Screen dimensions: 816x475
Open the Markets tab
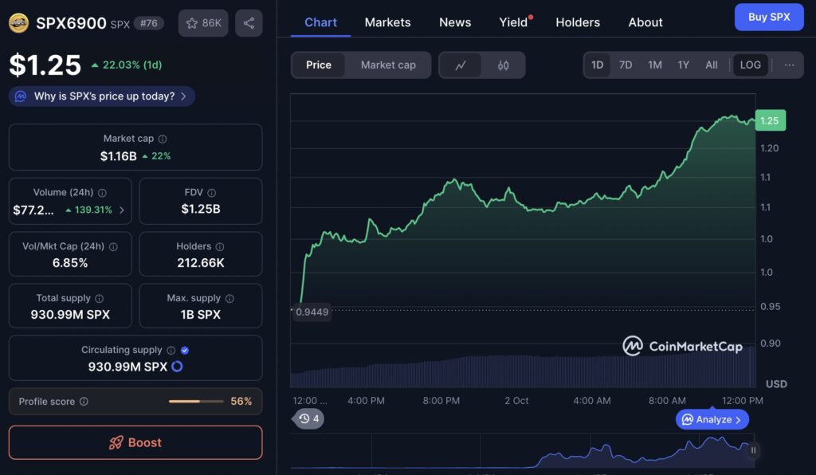point(388,22)
